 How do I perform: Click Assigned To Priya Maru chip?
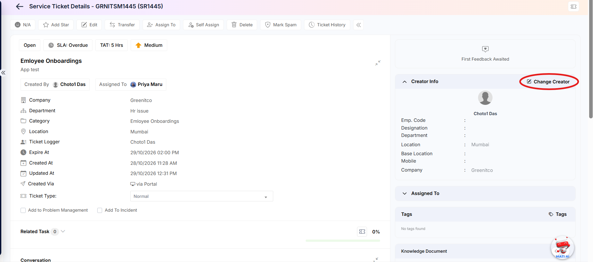coord(131,84)
